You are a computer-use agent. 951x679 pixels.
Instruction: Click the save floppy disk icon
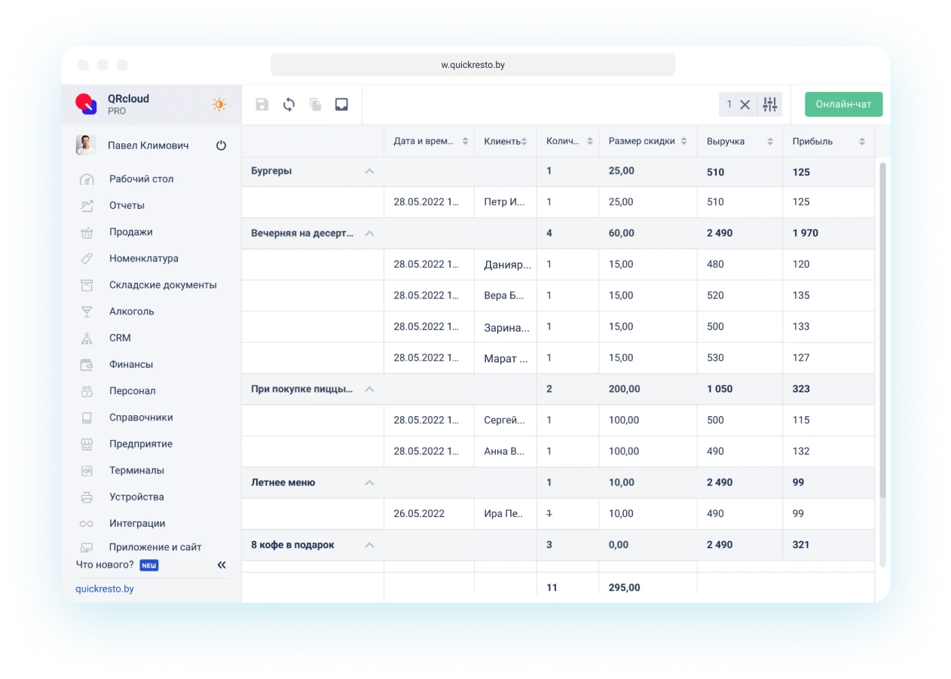[261, 105]
